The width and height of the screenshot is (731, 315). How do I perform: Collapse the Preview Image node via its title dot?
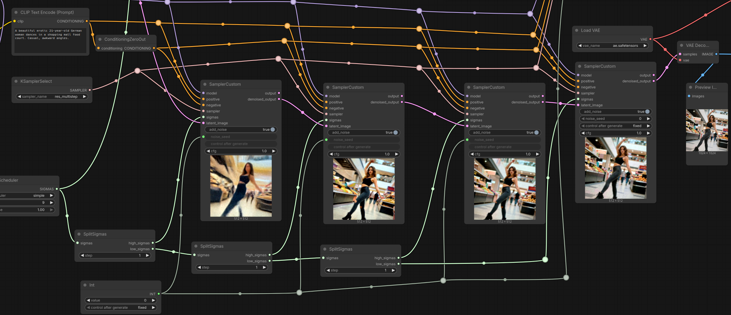click(x=690, y=87)
